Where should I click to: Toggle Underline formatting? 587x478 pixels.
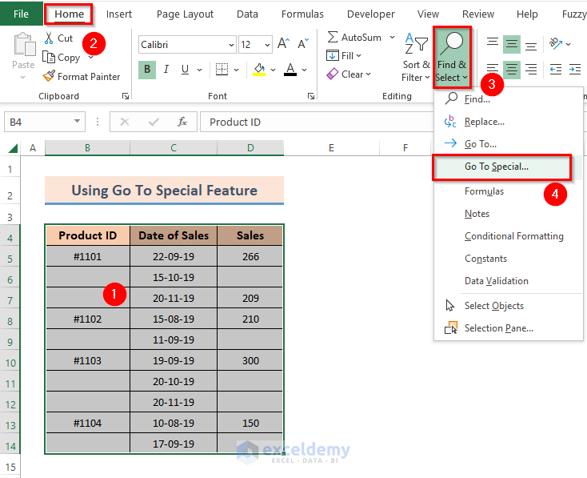click(185, 70)
